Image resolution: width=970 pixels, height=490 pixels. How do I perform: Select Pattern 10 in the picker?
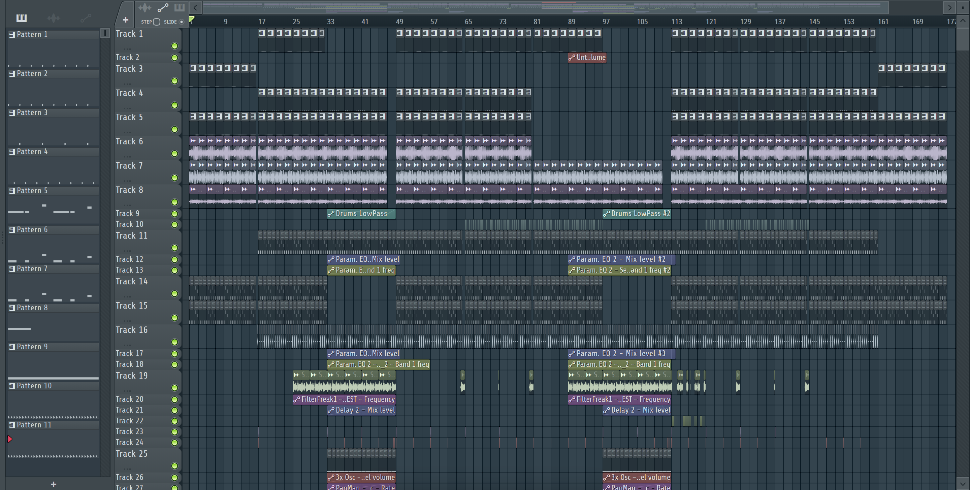pos(53,386)
